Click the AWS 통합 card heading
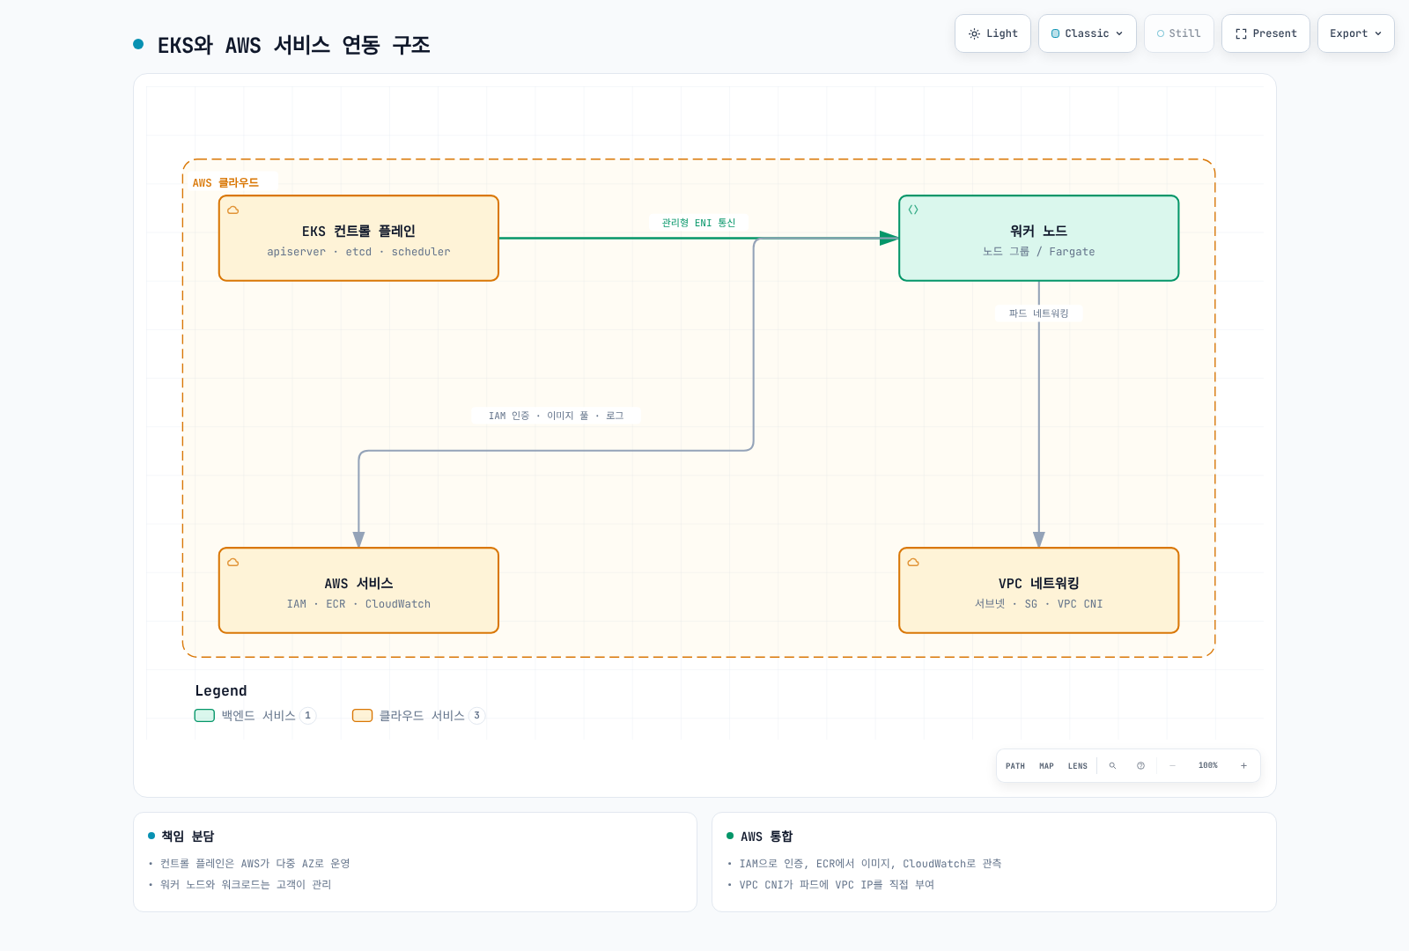The image size is (1409, 951). (767, 837)
